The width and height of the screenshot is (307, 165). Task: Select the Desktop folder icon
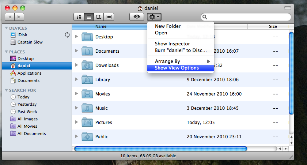(87, 37)
